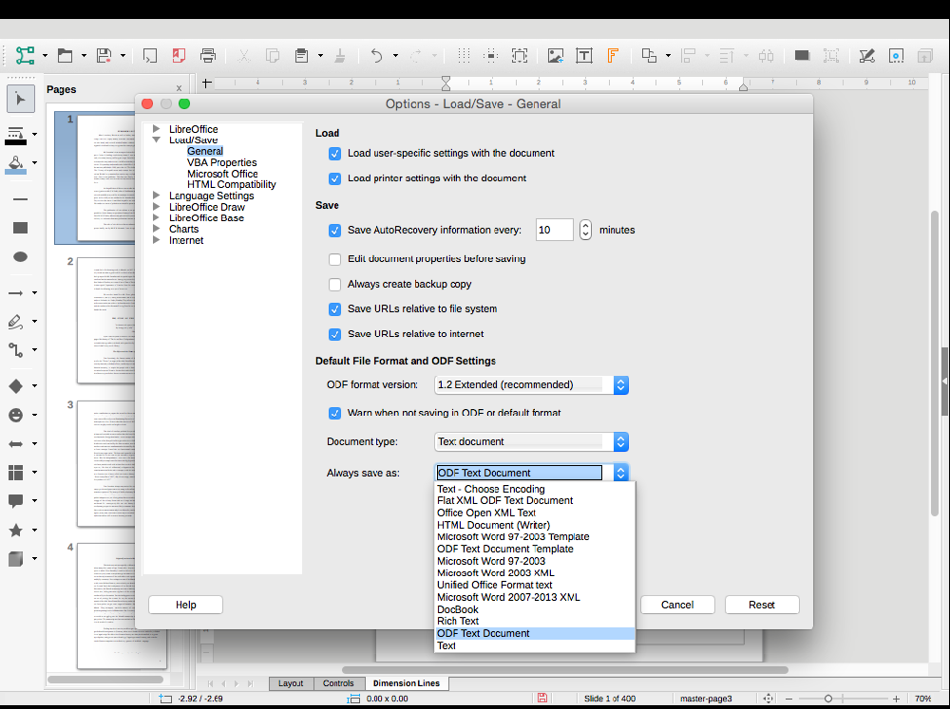950x709 pixels.
Task: Expand the Charts tree node
Action: click(157, 229)
